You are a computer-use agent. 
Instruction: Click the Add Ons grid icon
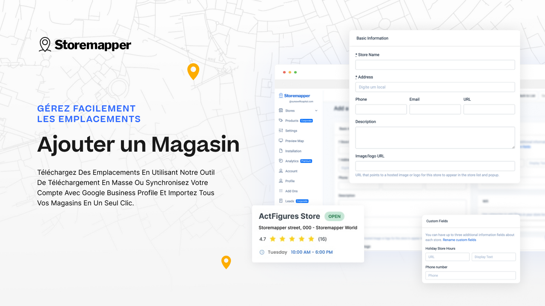pyautogui.click(x=281, y=191)
